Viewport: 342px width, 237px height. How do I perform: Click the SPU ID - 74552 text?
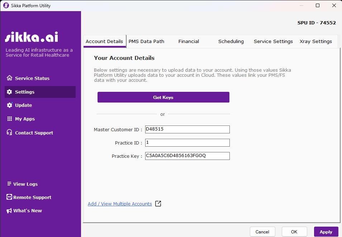(x=317, y=23)
